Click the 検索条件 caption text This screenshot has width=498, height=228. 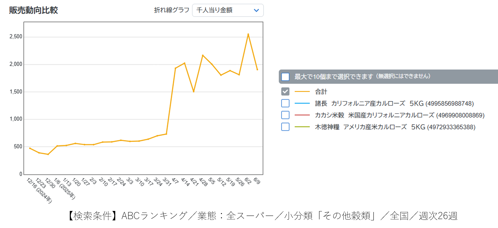(x=262, y=216)
